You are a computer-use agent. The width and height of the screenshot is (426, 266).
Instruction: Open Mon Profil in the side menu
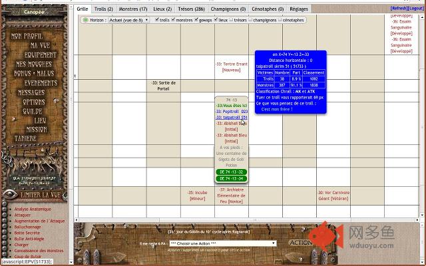coord(27,36)
